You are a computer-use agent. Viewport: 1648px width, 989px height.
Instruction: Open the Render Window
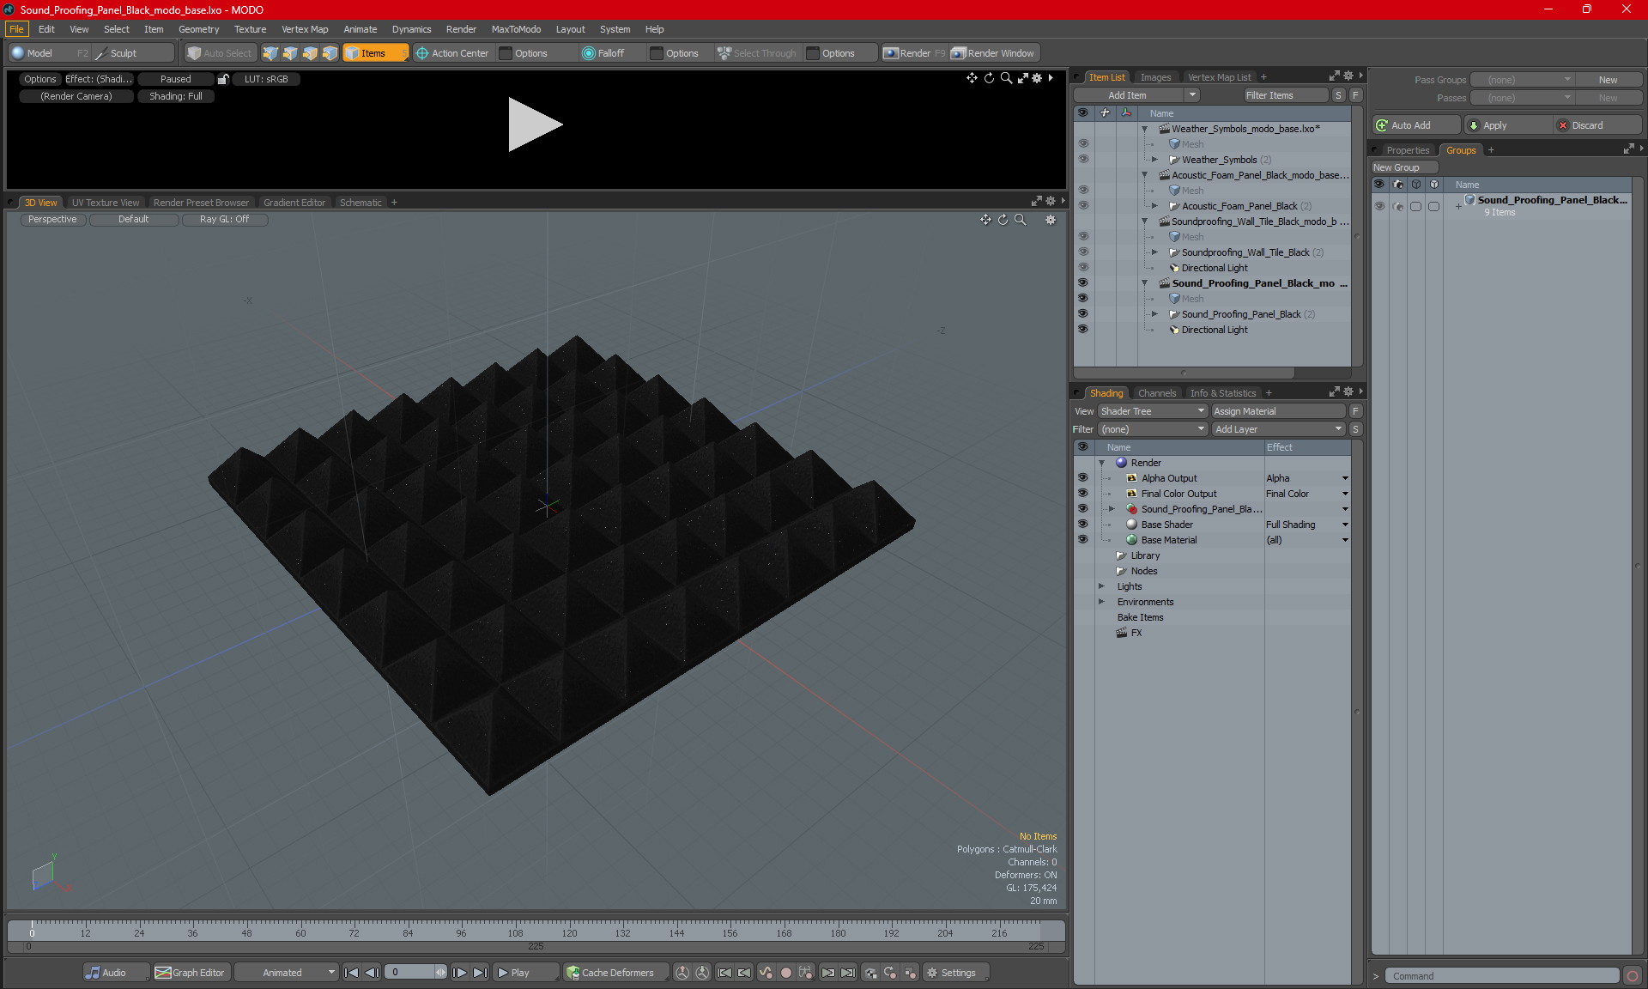[x=993, y=53]
